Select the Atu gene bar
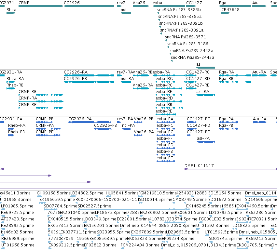 pyautogui.click(x=259, y=6)
